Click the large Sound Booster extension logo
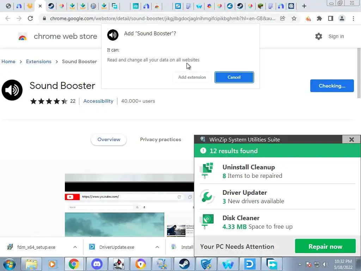Viewport: 361px width, 271px height. click(12, 90)
